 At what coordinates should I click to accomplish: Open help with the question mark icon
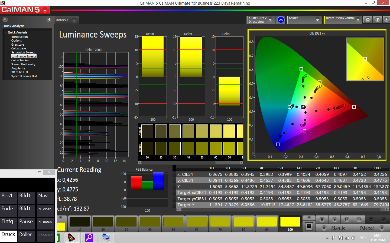coord(377,19)
